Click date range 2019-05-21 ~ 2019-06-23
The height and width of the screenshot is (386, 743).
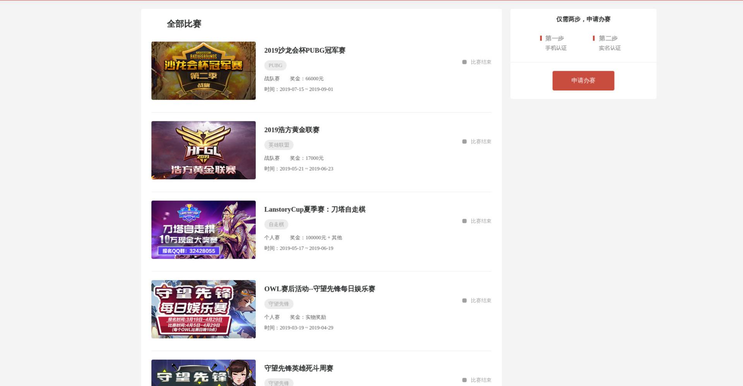(306, 169)
